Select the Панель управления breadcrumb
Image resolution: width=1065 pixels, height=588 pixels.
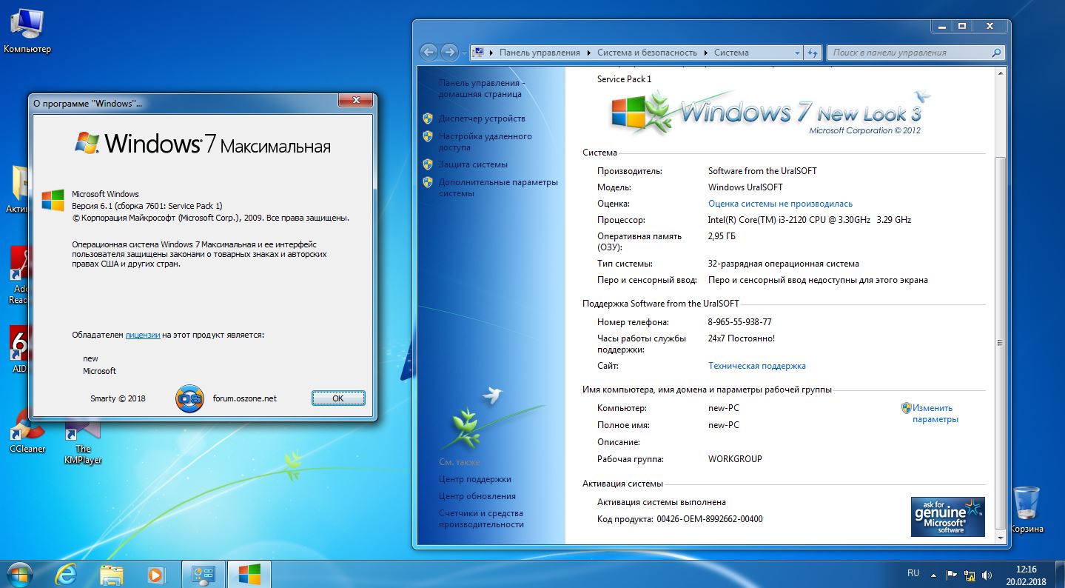click(x=540, y=53)
